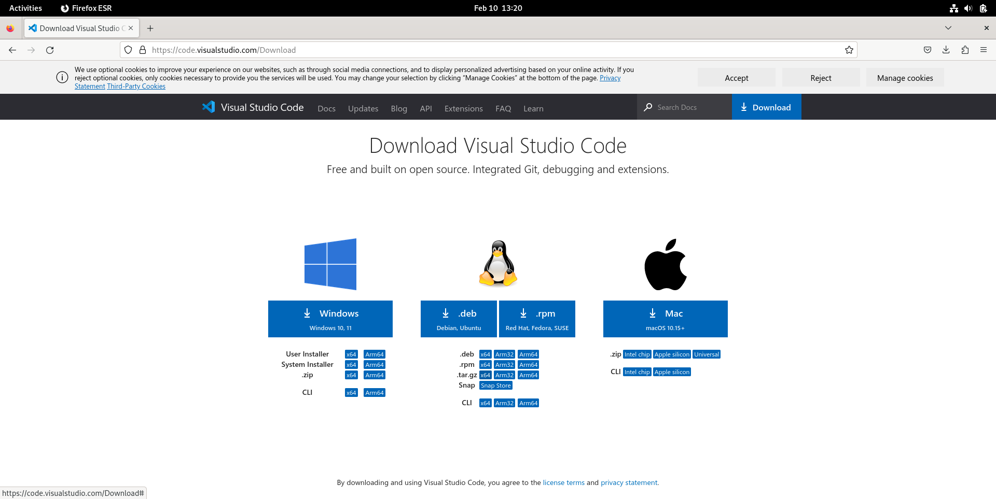The width and height of the screenshot is (996, 499).
Task: Click the Windows logo image
Action: click(x=330, y=264)
